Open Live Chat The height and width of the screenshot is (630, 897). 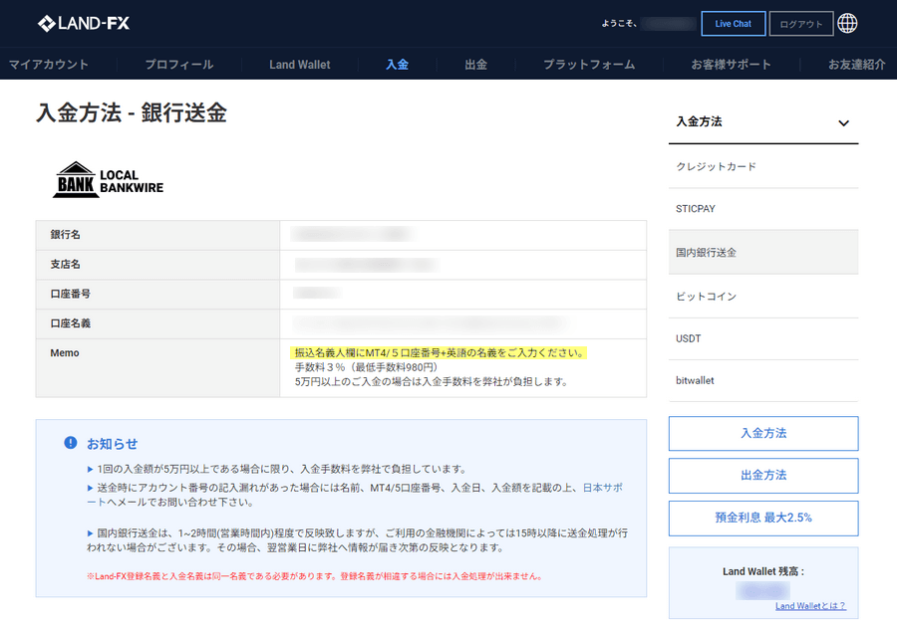734,24
